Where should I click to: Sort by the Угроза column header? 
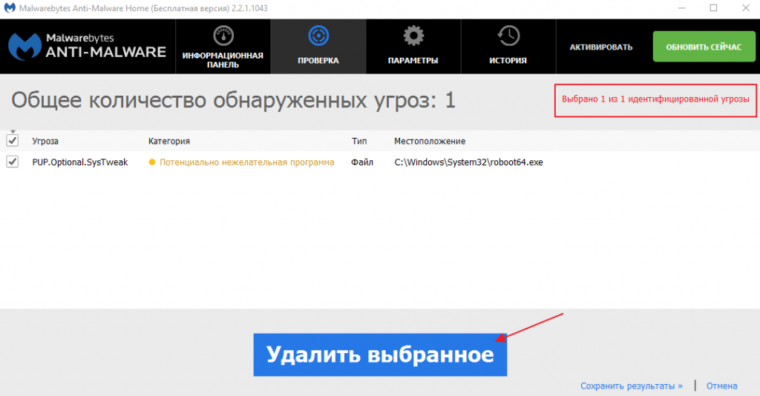coord(45,141)
